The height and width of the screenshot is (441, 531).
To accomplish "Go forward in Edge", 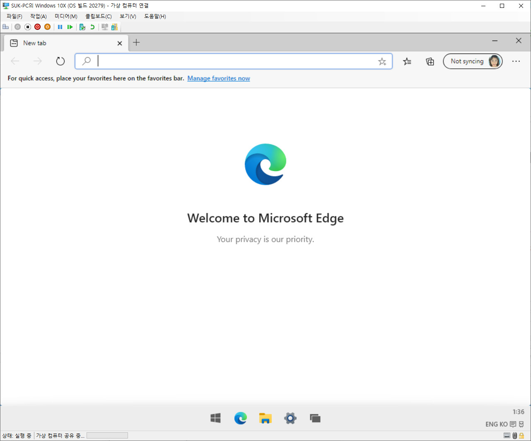I will pos(38,61).
